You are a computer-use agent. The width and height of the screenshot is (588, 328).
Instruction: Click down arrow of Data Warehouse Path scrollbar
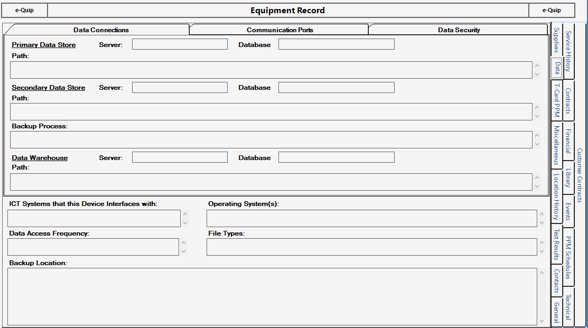pos(537,186)
